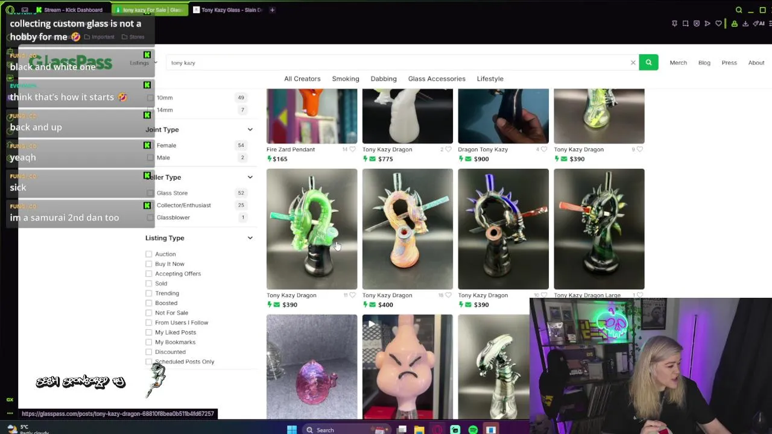This screenshot has width=772, height=434.
Task: Open the About link
Action: tap(756, 63)
